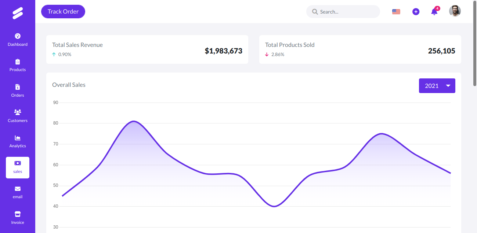Screen dimensions: 477x233
Task: Click the magnifier search icon
Action: click(315, 12)
